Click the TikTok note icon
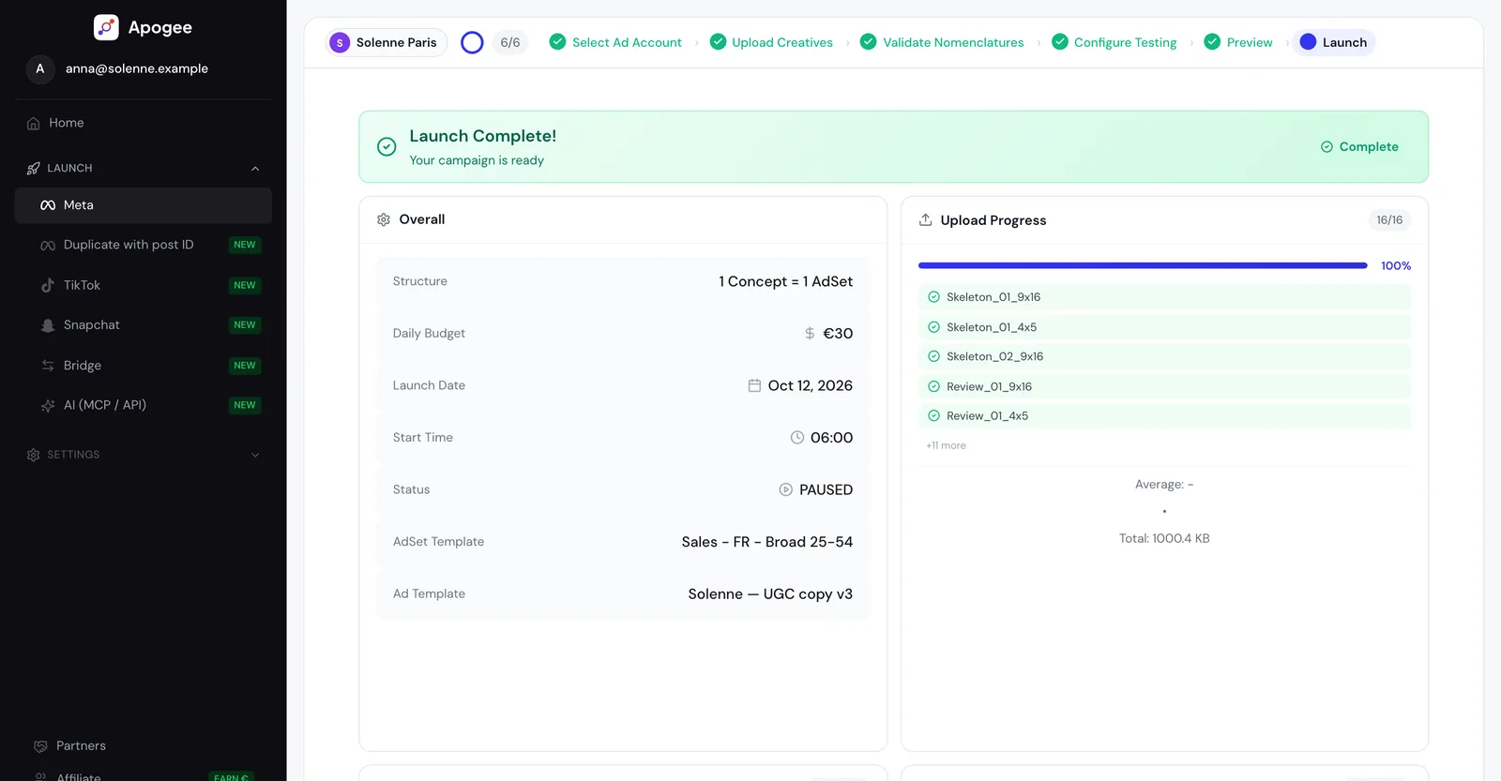Image resolution: width=1501 pixels, height=781 pixels. pyautogui.click(x=48, y=285)
